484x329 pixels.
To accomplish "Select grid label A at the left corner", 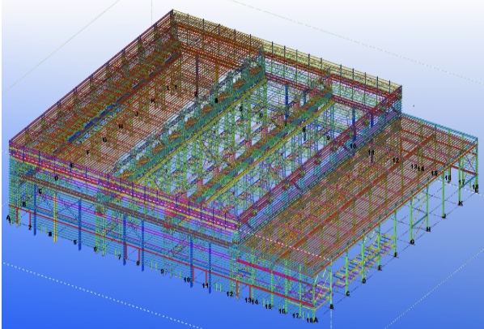I will click(x=8, y=217).
